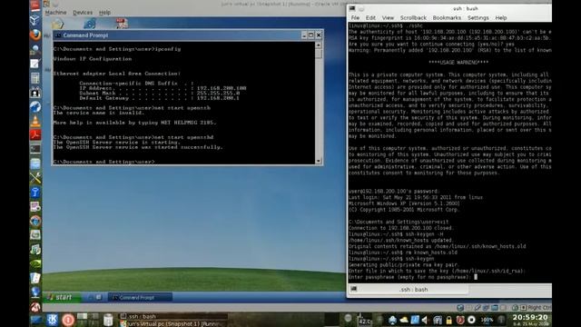
Task: Open the folder icon on XP desktop
Action: pos(57,24)
